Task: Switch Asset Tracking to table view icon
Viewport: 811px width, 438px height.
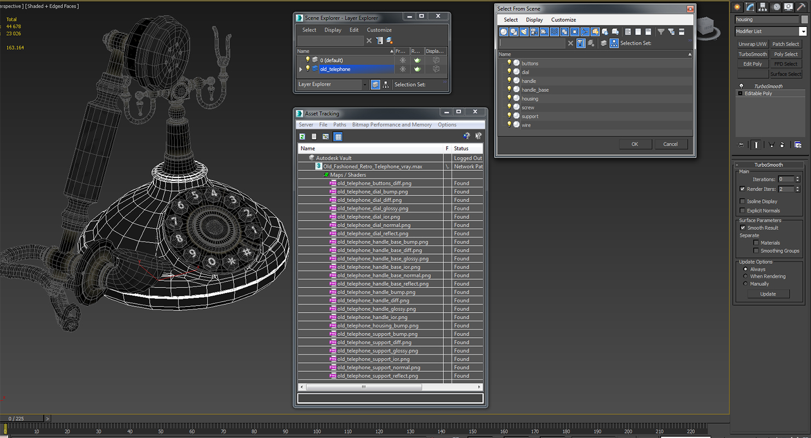Action: 338,137
